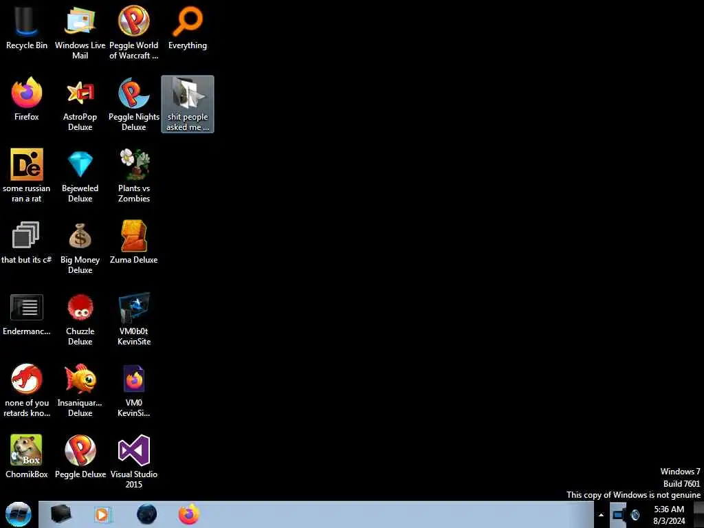704x528 pixels.
Task: Click the Peggle Deluxe shortcut
Action: (x=80, y=450)
